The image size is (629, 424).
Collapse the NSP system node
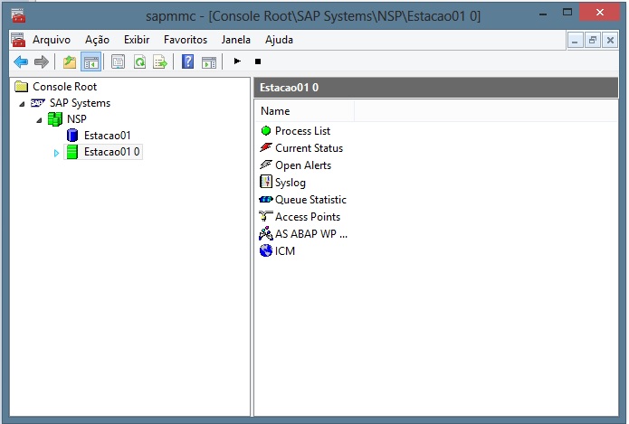point(39,120)
